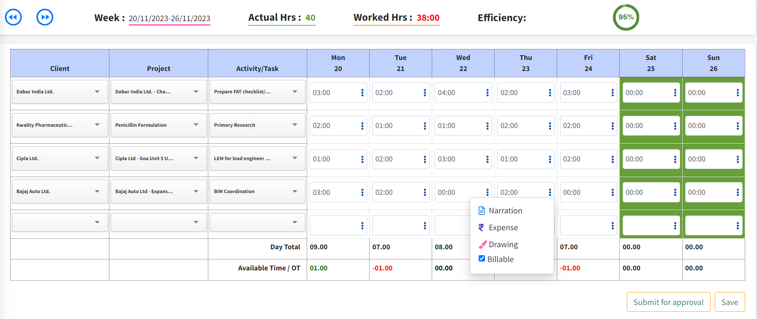Open the Cipla Ltd. client dropdown
The width and height of the screenshot is (757, 319).
click(x=60, y=158)
